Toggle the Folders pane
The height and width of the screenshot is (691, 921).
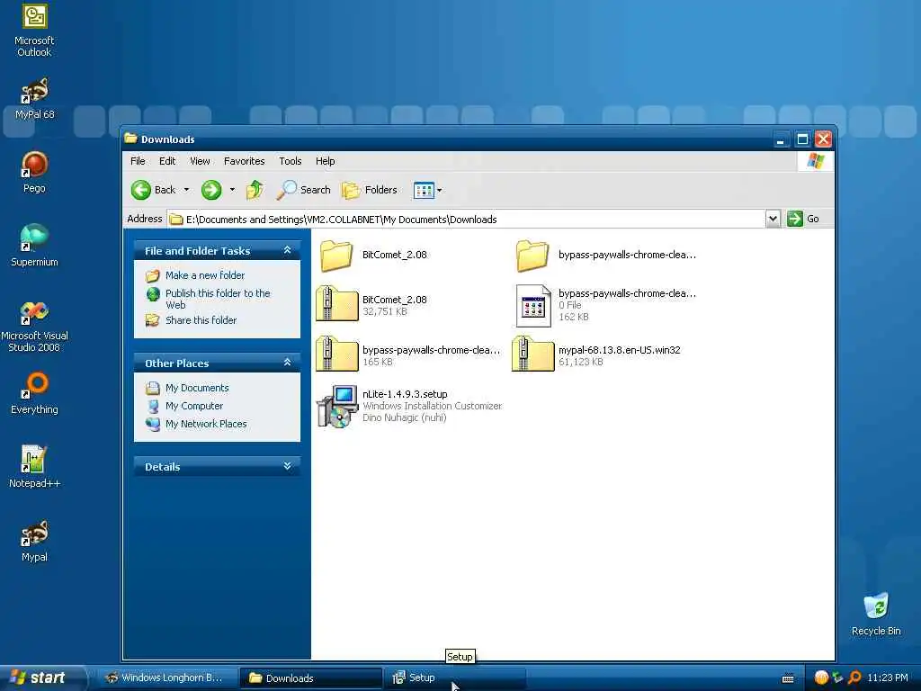[370, 190]
